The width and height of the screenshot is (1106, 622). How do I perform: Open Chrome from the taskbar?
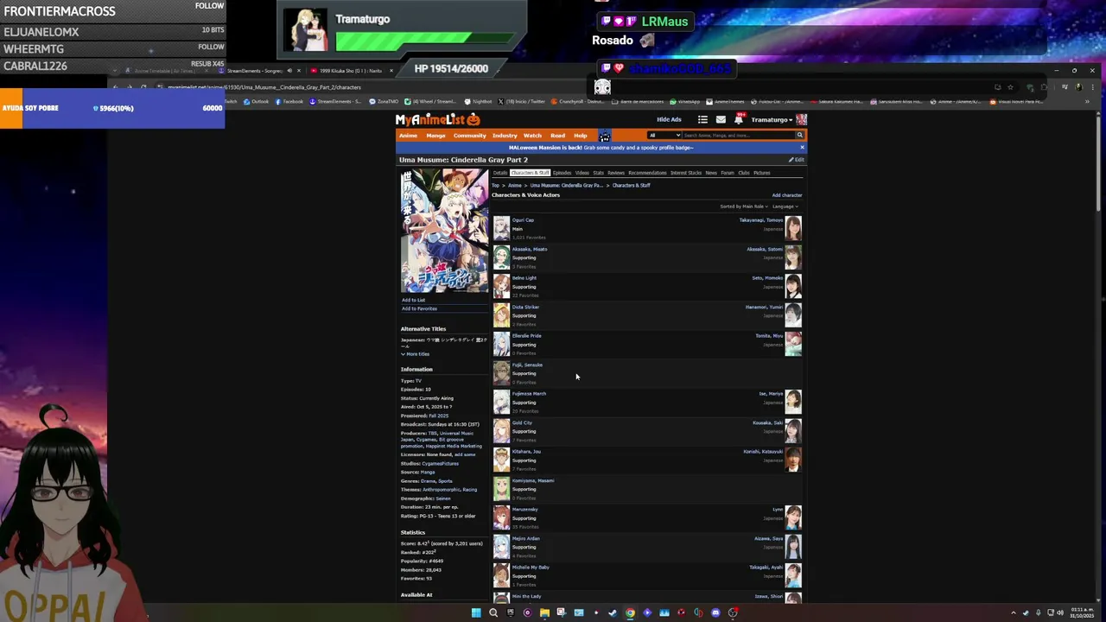(630, 612)
